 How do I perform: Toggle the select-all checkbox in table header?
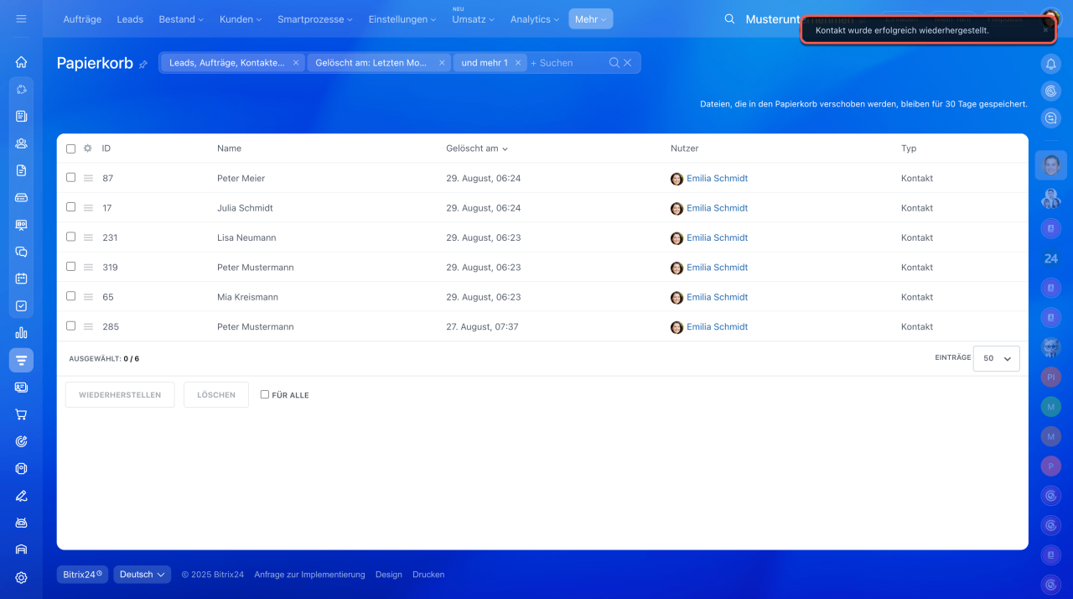click(70, 148)
